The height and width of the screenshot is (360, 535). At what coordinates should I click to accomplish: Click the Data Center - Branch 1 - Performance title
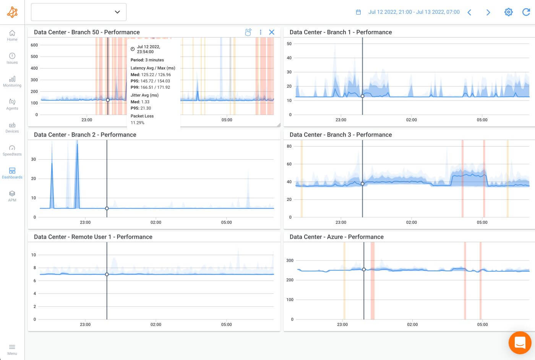(x=340, y=32)
